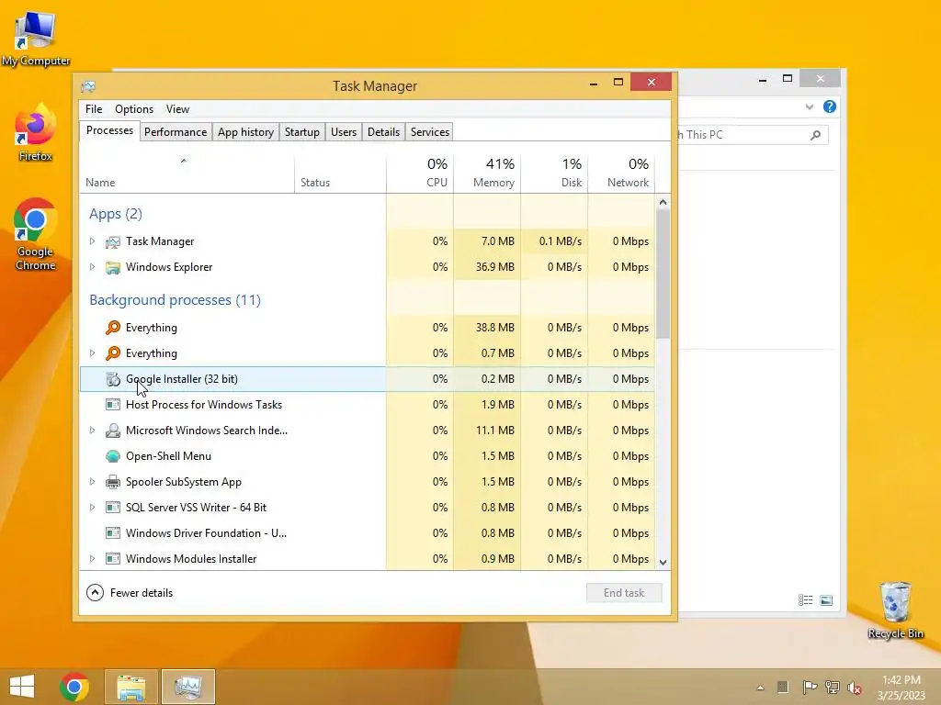Open Chrome from the taskbar
This screenshot has height=705, width=941.
pyautogui.click(x=74, y=687)
